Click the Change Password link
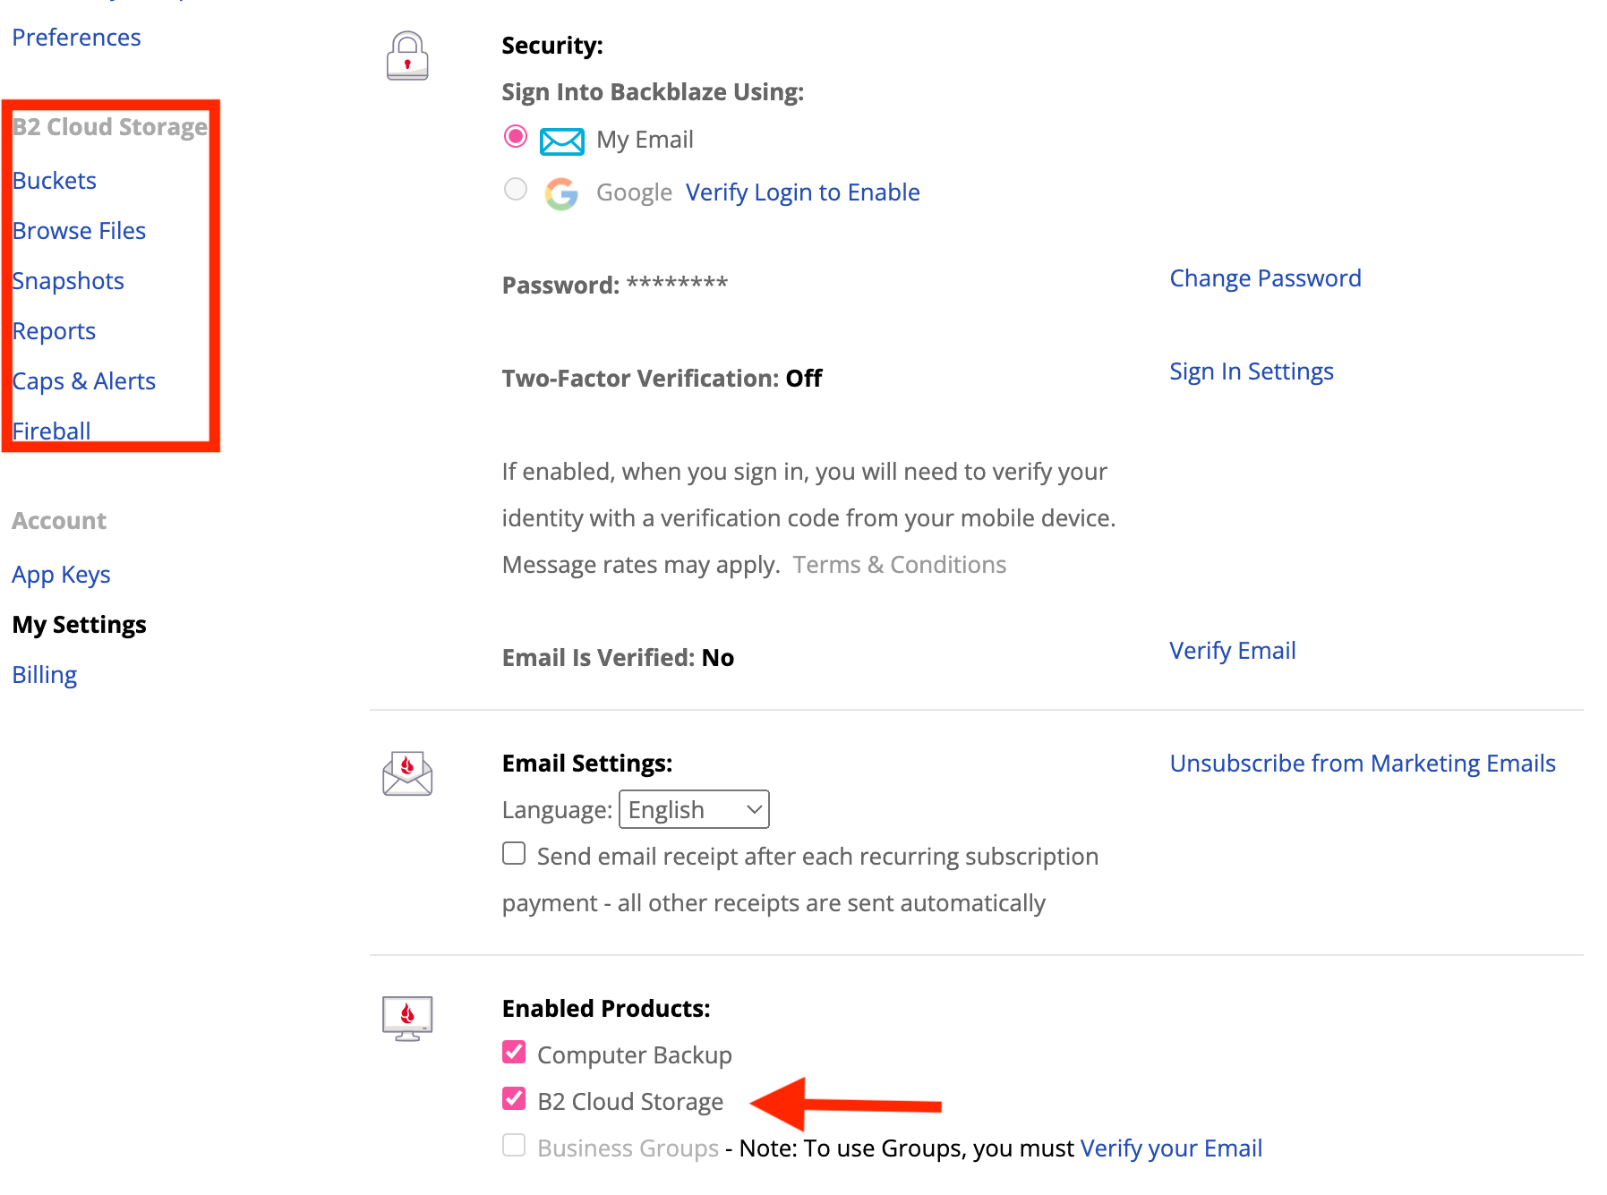The height and width of the screenshot is (1195, 1607). click(1265, 278)
